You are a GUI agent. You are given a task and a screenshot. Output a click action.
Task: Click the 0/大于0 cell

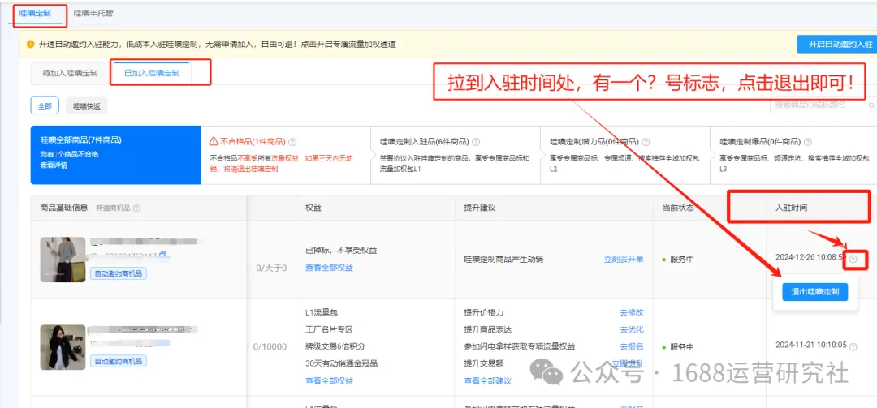click(271, 268)
